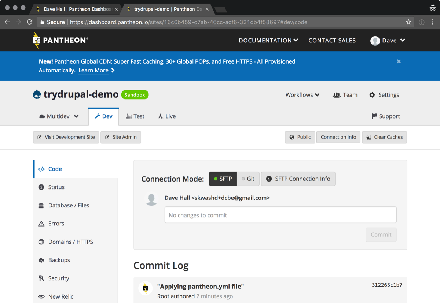Click the Pantheon avatar in Commit Log entry

[x=146, y=288]
